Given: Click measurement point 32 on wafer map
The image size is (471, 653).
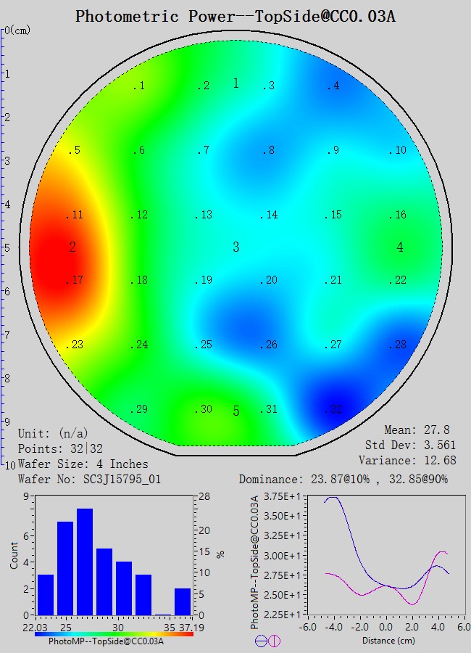Looking at the screenshot, I should point(334,410).
